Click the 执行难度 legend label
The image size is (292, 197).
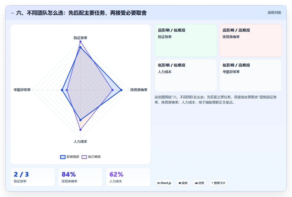tap(94, 157)
